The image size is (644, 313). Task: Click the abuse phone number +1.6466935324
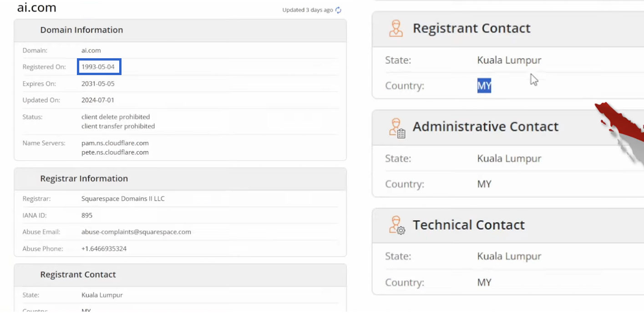tap(104, 249)
